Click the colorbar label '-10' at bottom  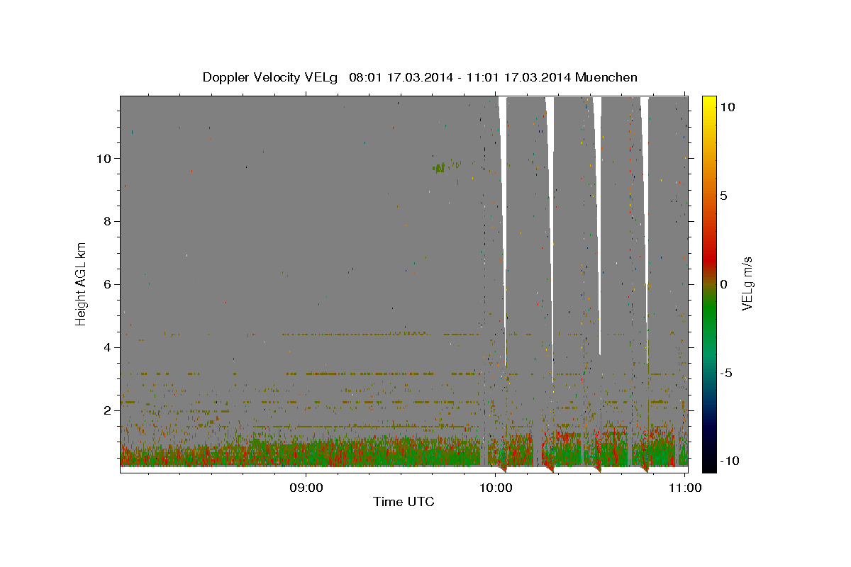click(x=729, y=461)
